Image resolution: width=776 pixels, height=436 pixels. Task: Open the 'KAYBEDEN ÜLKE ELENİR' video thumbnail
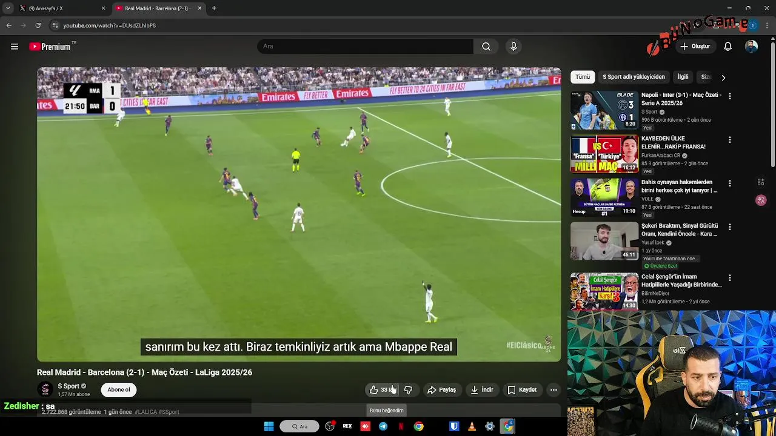[x=604, y=154]
